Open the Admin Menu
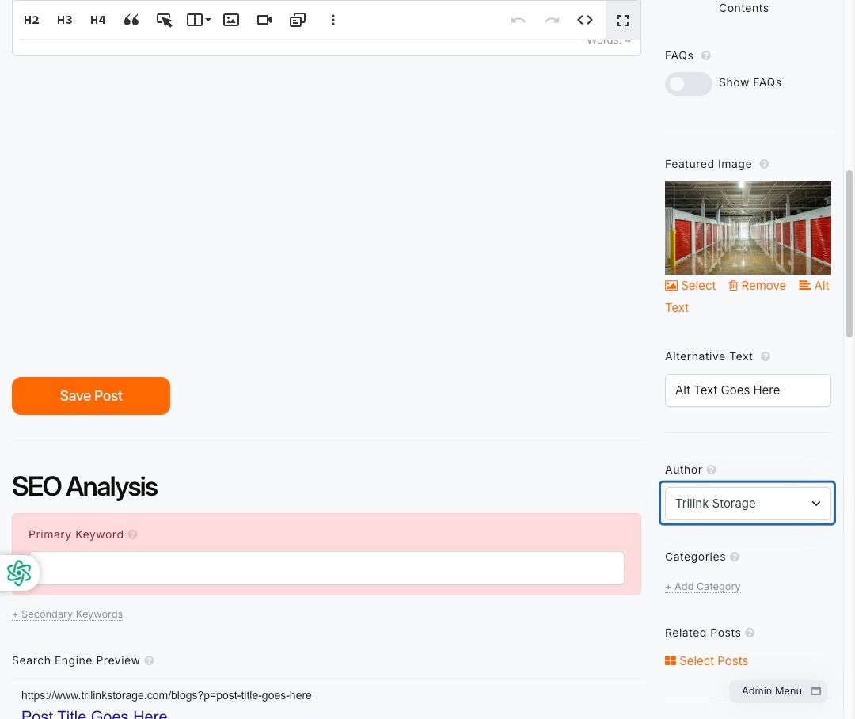This screenshot has width=855, height=719. coord(779,691)
